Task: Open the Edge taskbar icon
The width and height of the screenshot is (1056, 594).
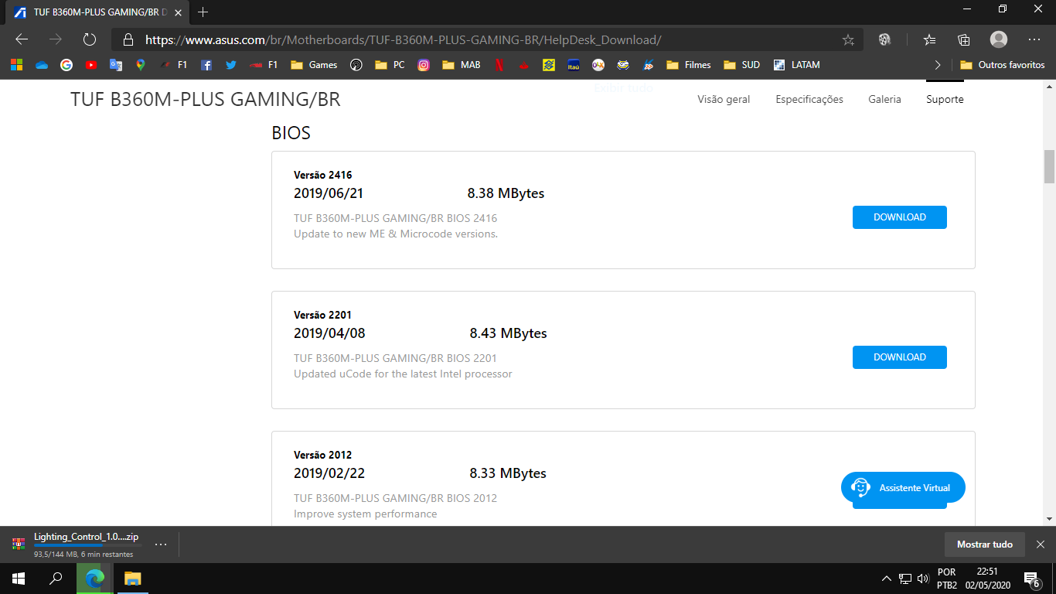Action: click(x=94, y=579)
